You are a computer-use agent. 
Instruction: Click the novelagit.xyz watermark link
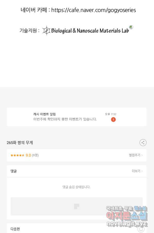click(127, 223)
